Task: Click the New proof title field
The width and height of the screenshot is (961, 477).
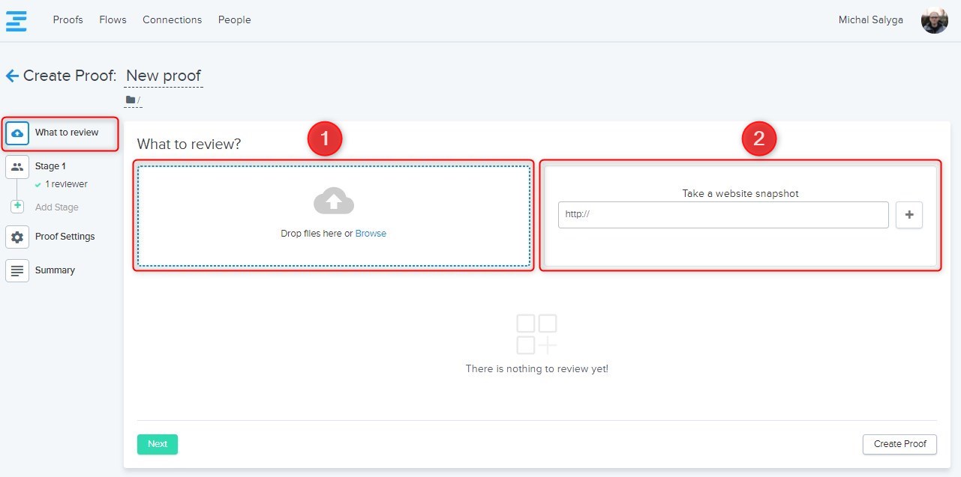Action: 163,76
